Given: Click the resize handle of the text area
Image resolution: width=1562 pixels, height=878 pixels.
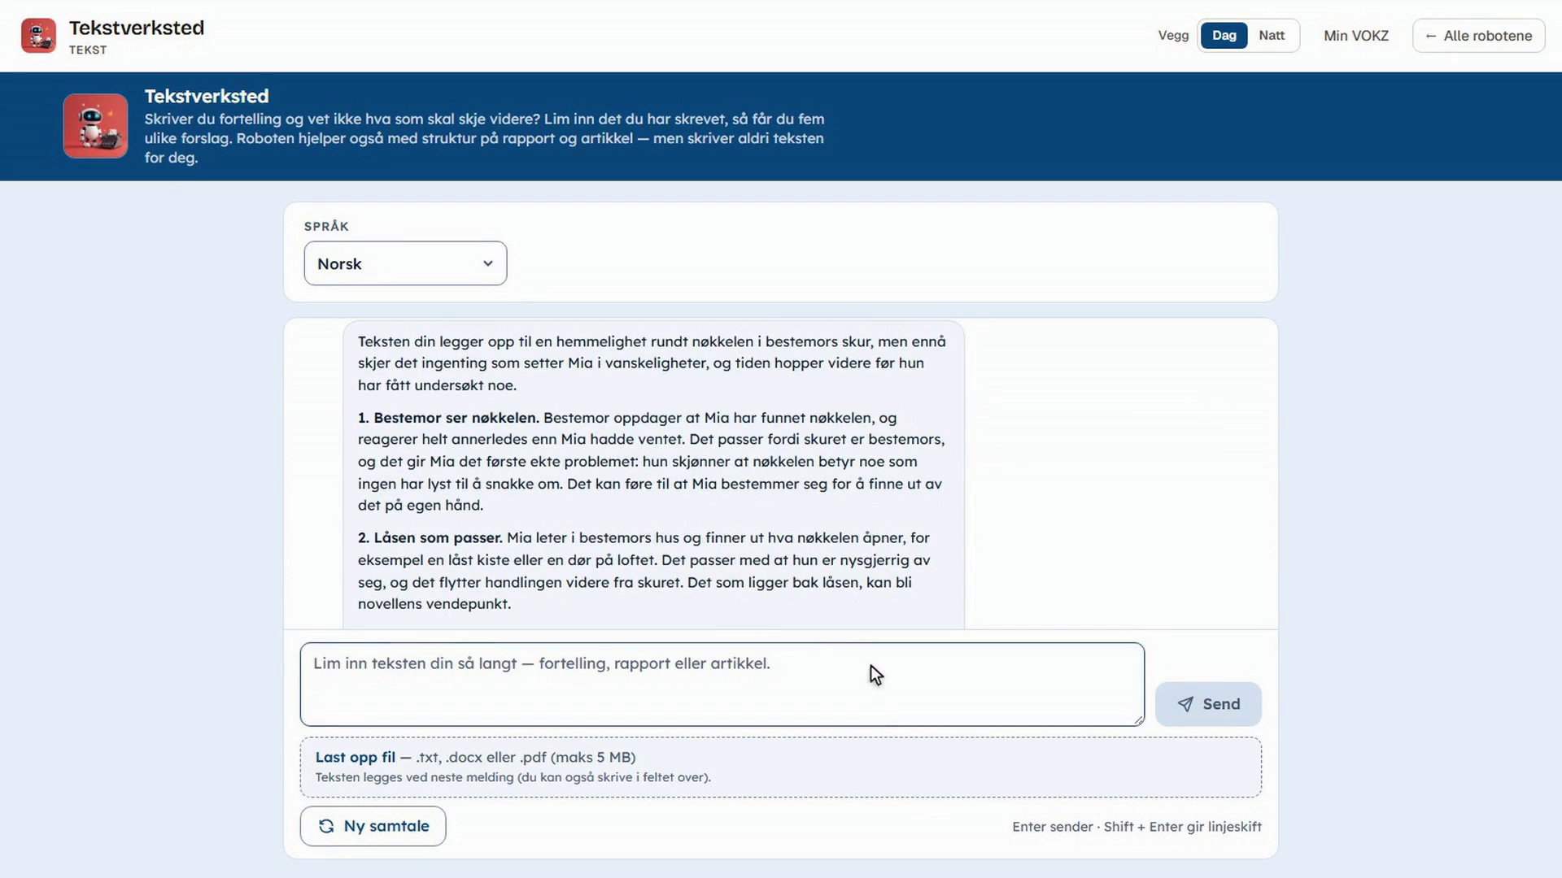Looking at the screenshot, I should [1138, 719].
